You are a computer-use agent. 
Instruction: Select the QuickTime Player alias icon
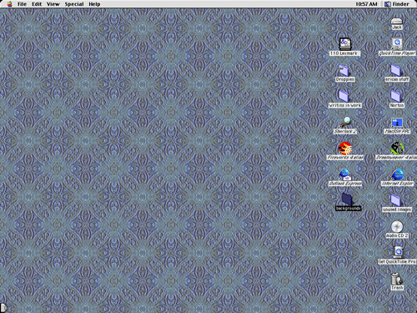397,44
